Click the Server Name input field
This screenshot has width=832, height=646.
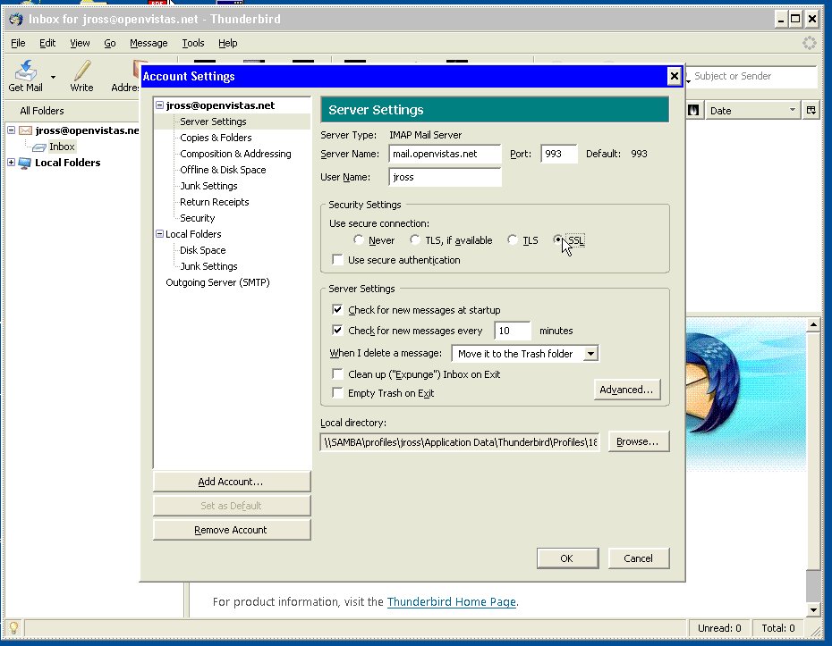[445, 154]
